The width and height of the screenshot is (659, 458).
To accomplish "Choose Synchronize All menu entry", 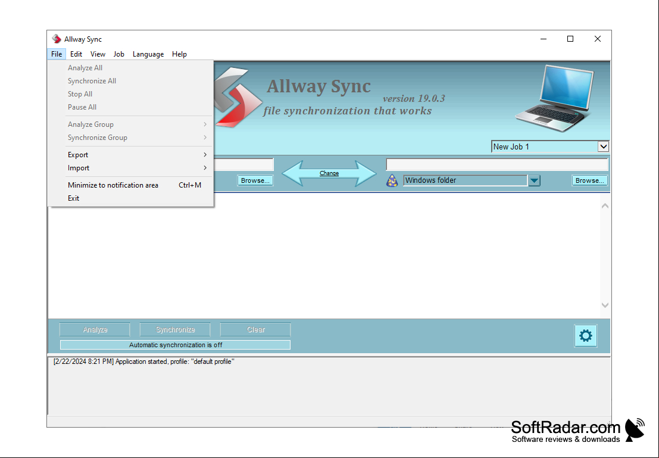I will tap(131, 81).
